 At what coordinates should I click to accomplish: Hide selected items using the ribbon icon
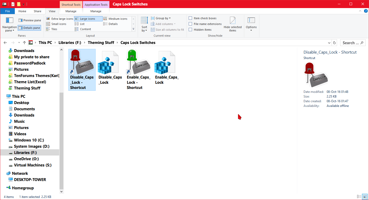pos(233,23)
